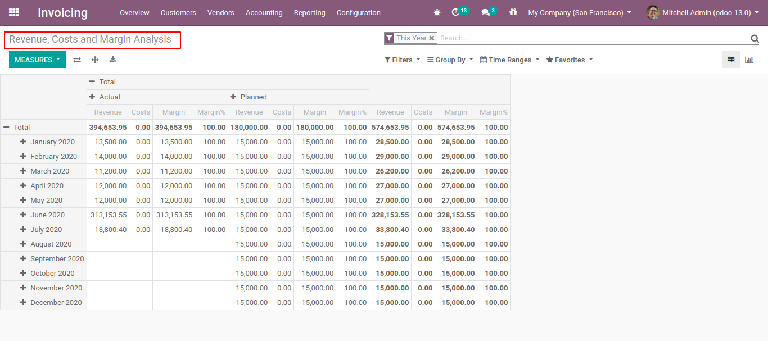
Task: Open My Company (San Francisco) selector
Action: coord(579,12)
